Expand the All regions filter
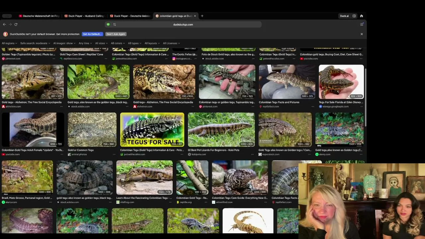 pos(9,43)
